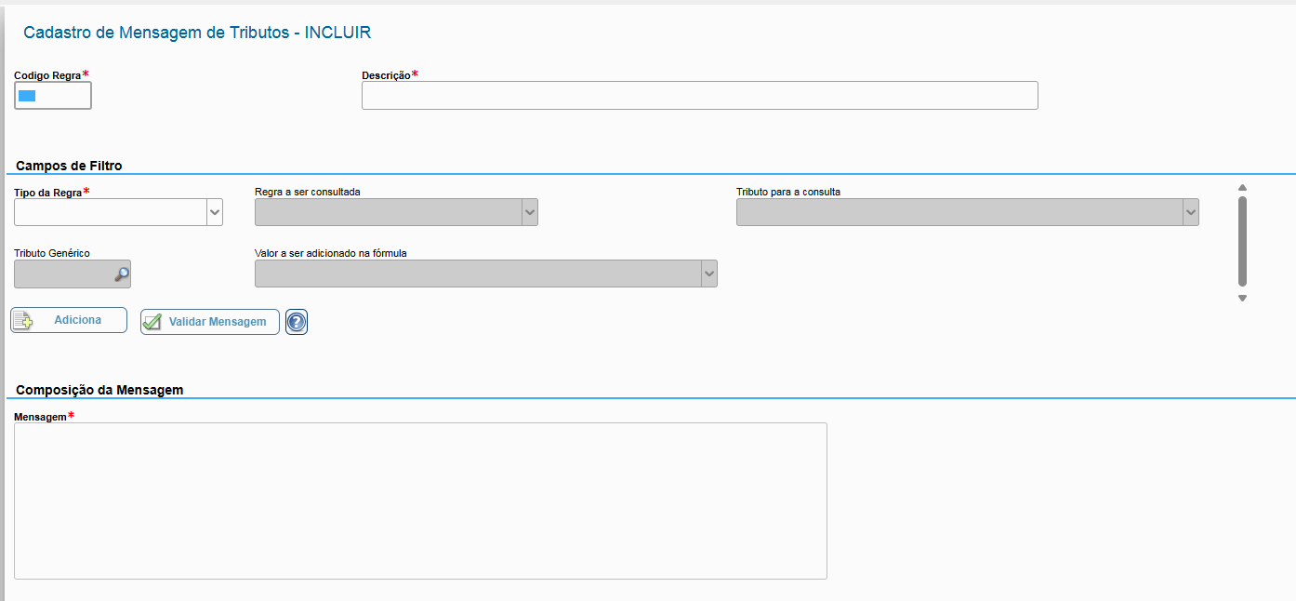Viewport: 1296px width, 601px height.
Task: Click into the Descrição text field
Action: [699, 96]
